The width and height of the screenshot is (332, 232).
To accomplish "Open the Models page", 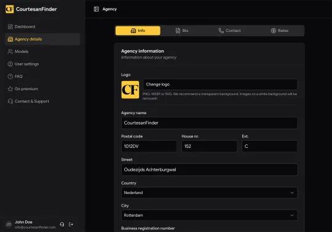I will (x=42, y=52).
